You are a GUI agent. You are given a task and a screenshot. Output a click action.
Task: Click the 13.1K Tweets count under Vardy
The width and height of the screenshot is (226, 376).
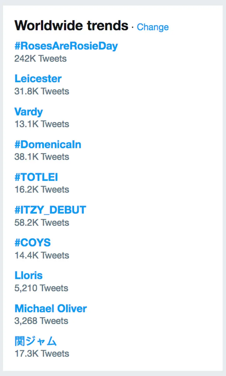coord(42,124)
